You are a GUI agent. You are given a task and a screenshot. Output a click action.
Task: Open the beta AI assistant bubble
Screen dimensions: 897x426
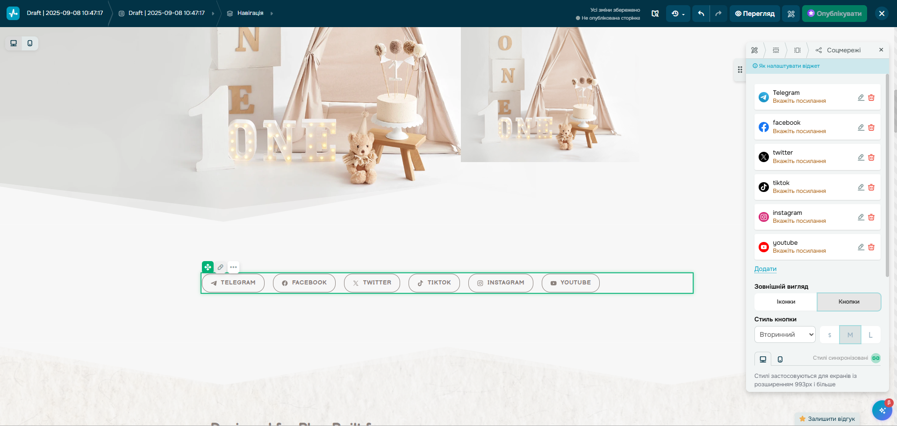pos(882,411)
